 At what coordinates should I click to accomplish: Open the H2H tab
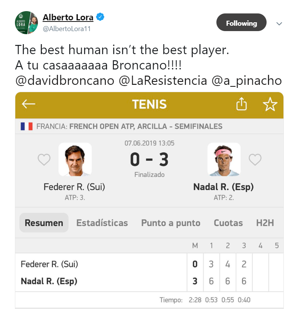pyautogui.click(x=265, y=223)
